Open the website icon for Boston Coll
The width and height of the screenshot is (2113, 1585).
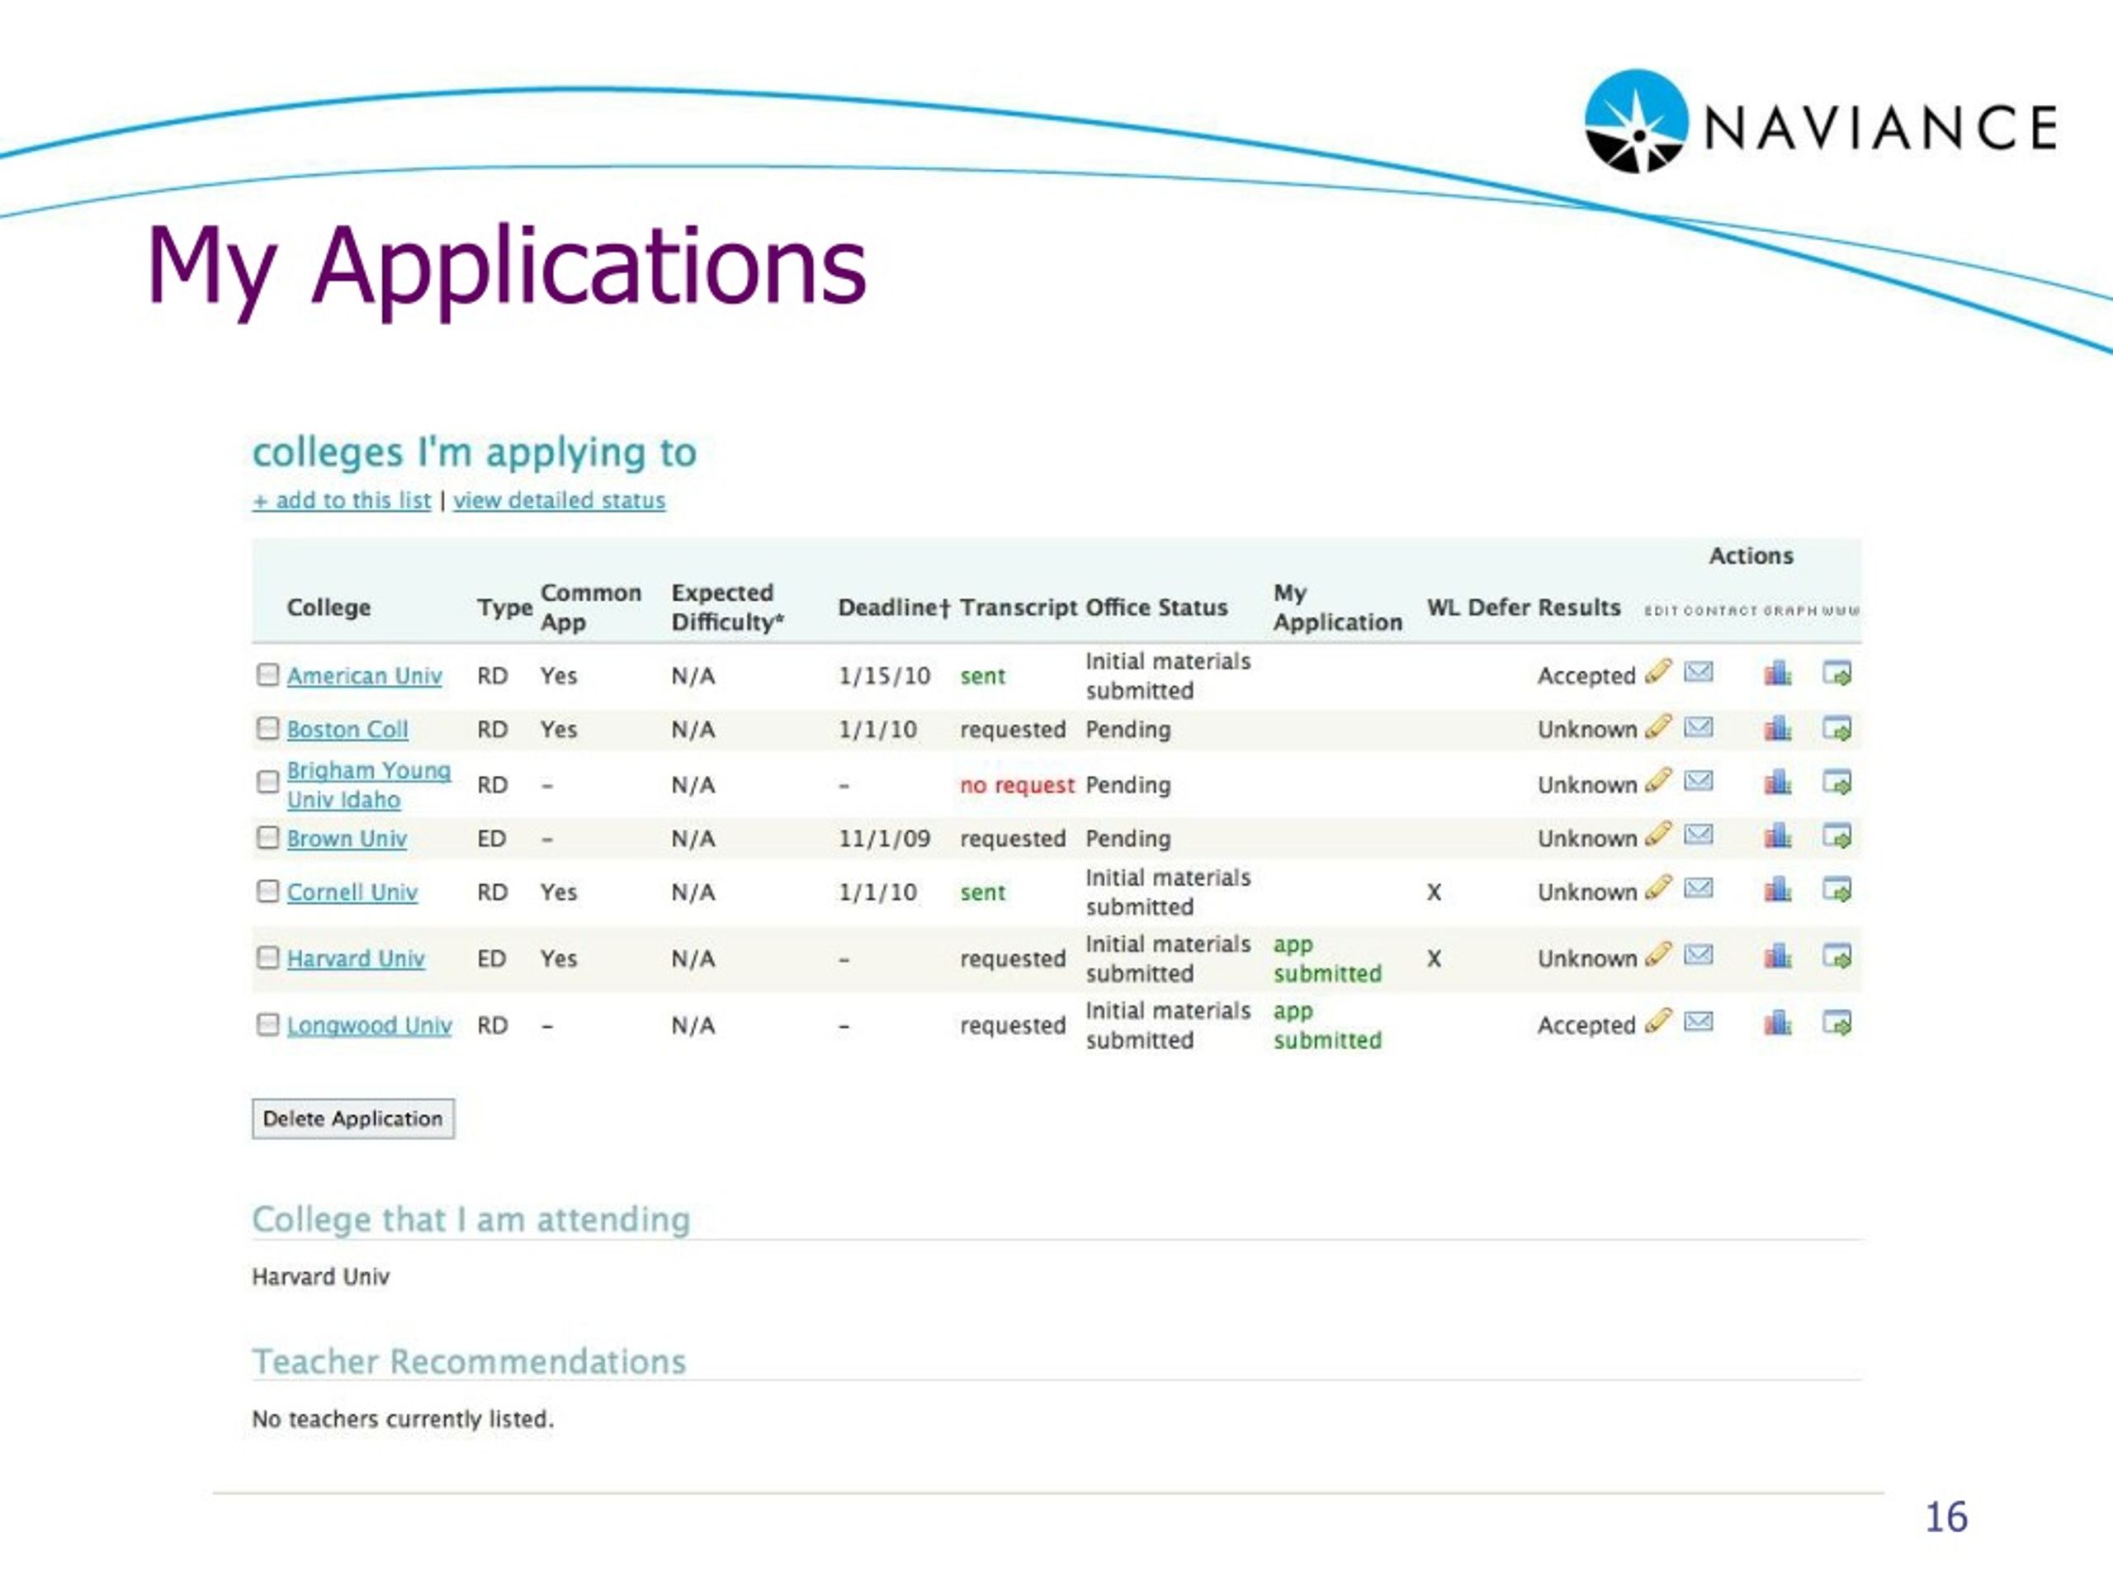click(x=1837, y=728)
